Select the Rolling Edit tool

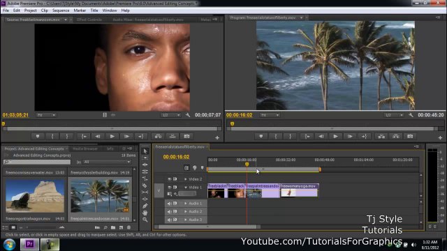tap(145, 172)
